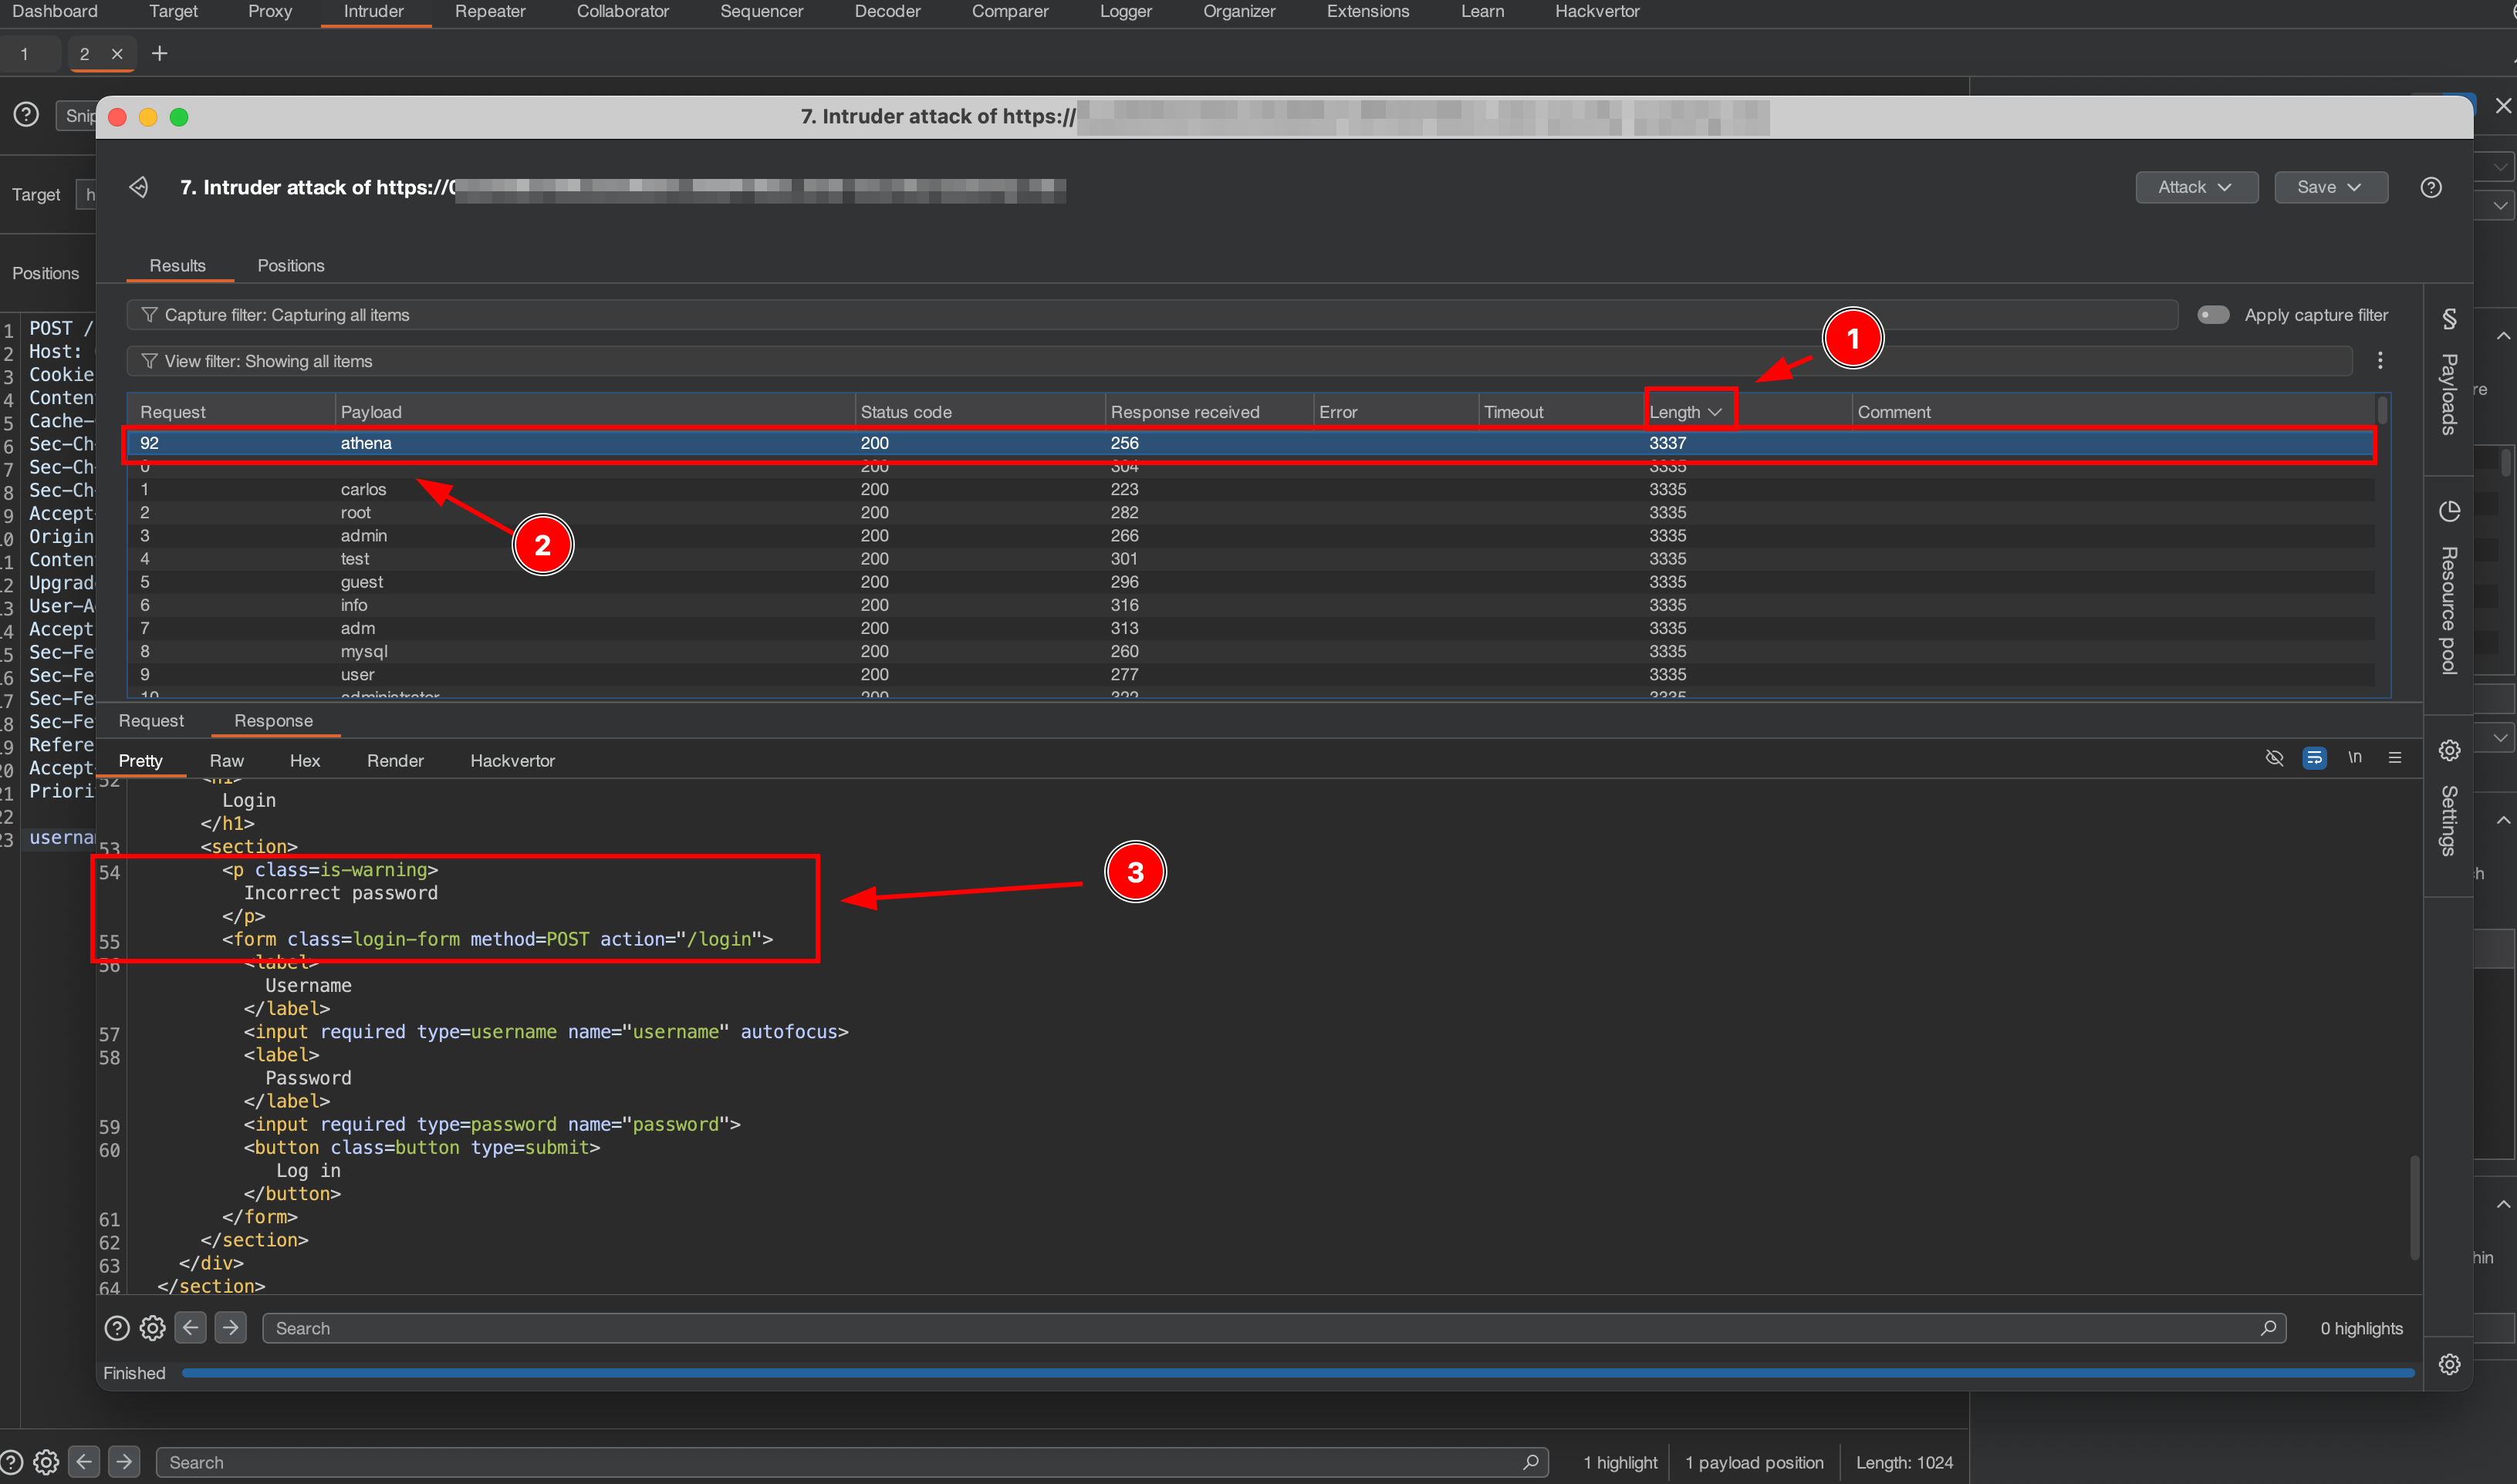Open main window bottom search settings gear
Viewport: 2517px width, 1484px height.
pos(46,1462)
